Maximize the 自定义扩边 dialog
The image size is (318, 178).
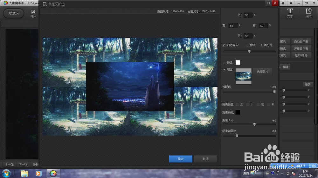coord(268,3)
